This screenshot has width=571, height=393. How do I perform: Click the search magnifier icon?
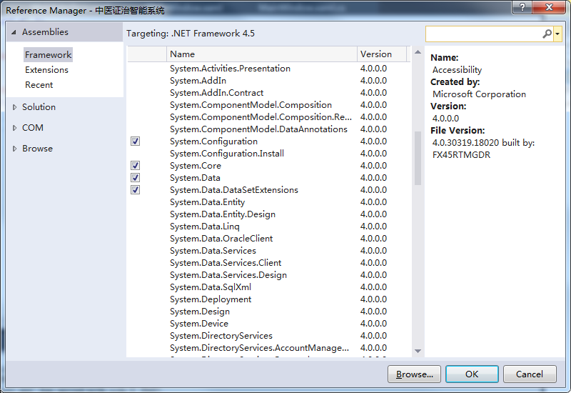[x=547, y=34]
